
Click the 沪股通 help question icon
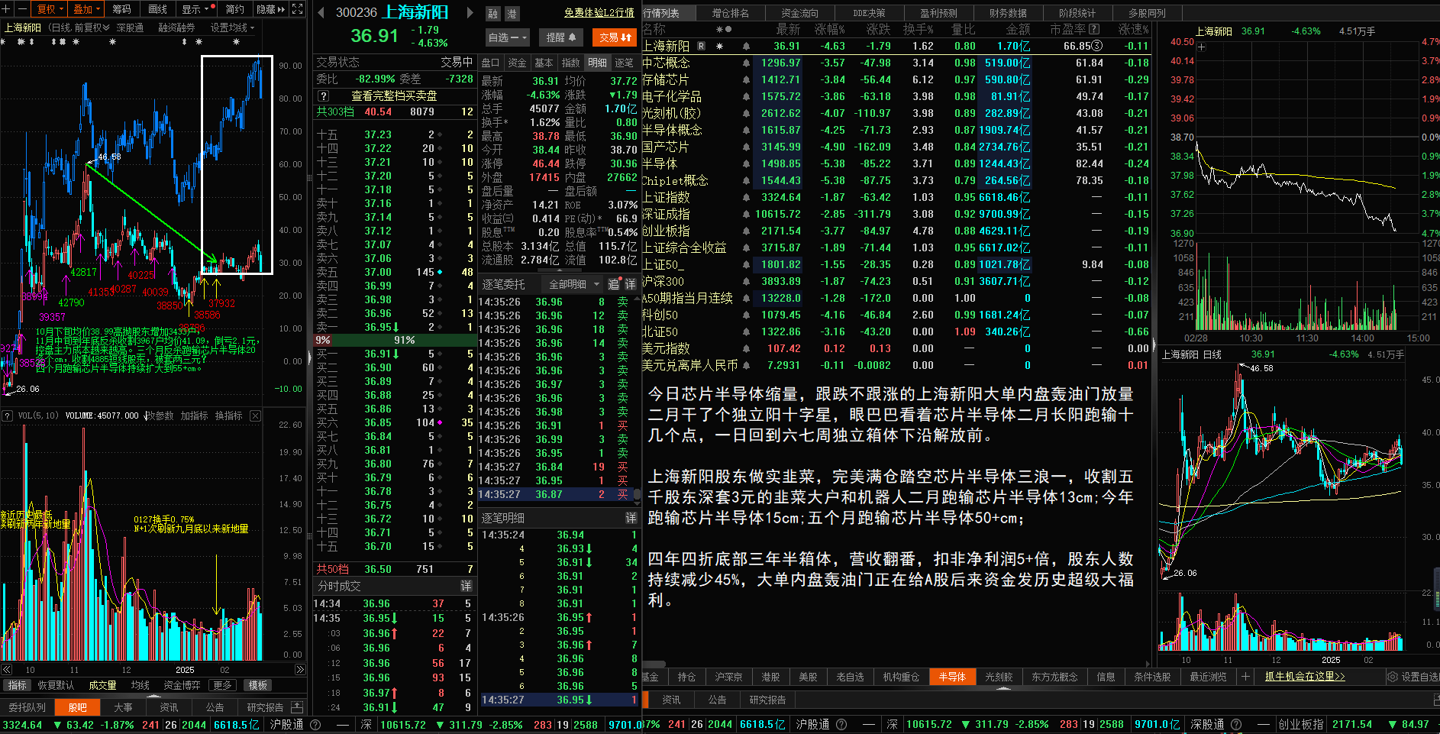(315, 725)
